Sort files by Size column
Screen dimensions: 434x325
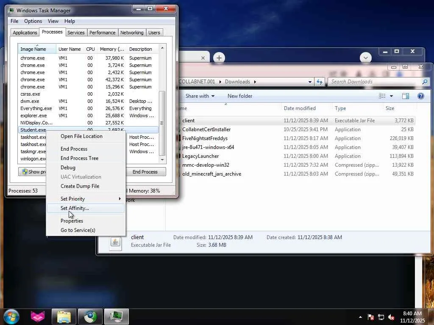point(399,108)
